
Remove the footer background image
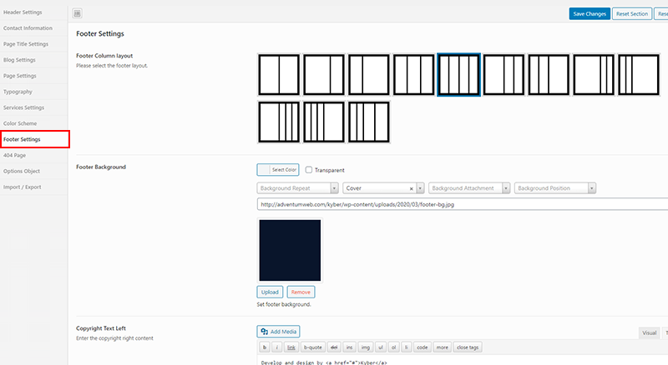(x=301, y=292)
